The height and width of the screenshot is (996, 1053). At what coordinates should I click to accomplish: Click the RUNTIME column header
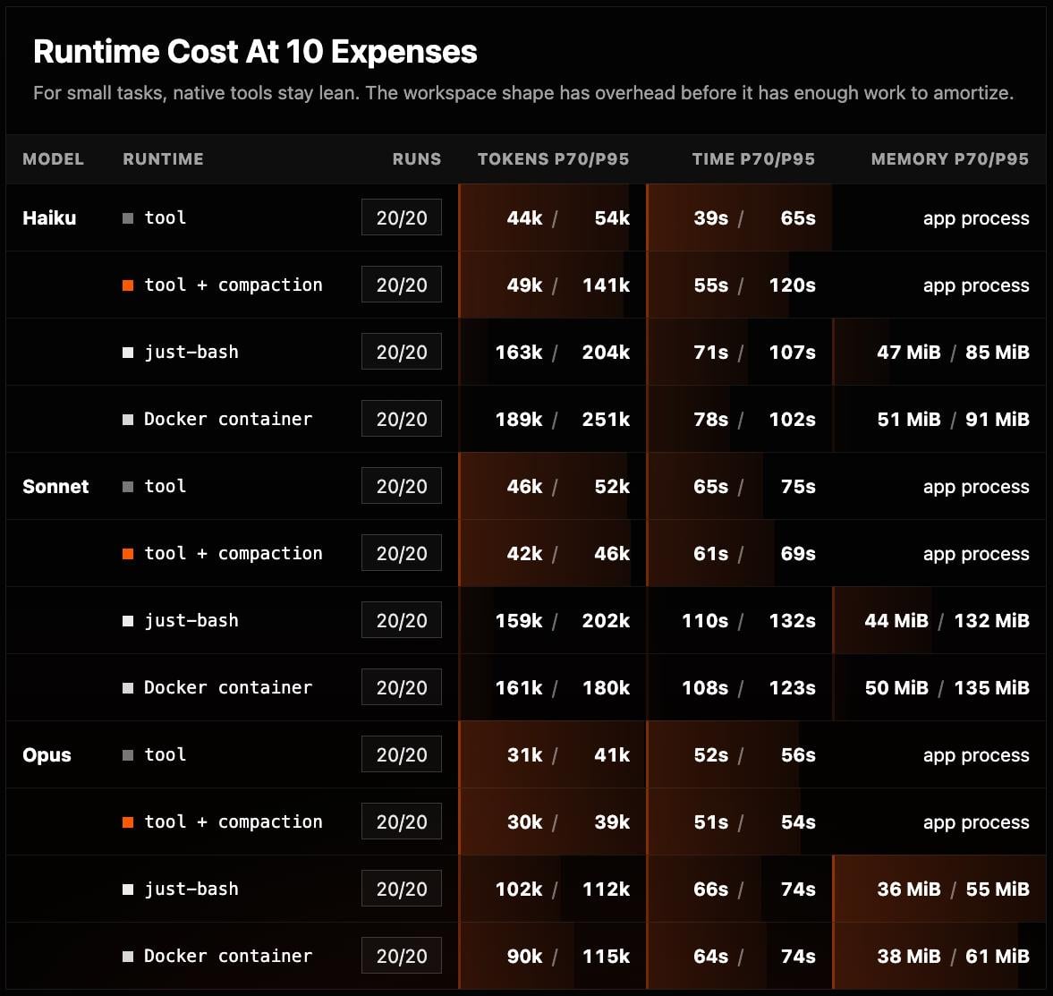(x=163, y=159)
